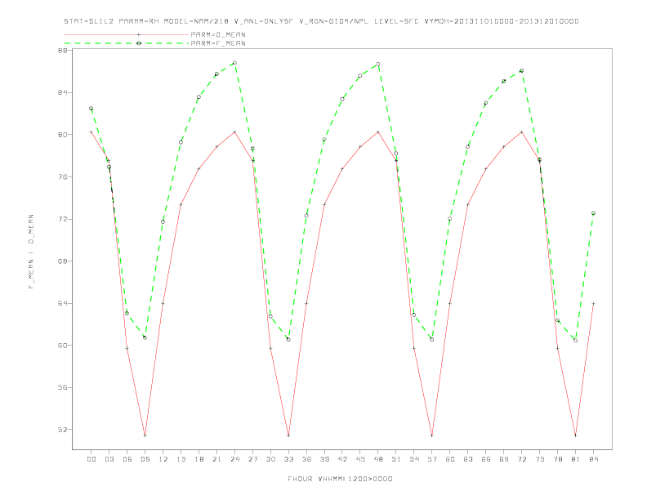This screenshot has width=647, height=500.
Task: Click x-axis forecast hour label 27
Action: tap(252, 459)
